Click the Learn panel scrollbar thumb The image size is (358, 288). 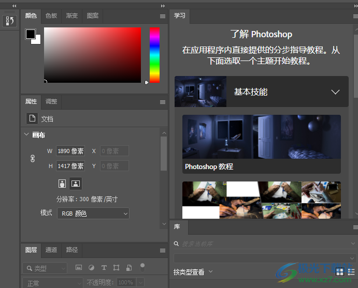click(x=356, y=66)
